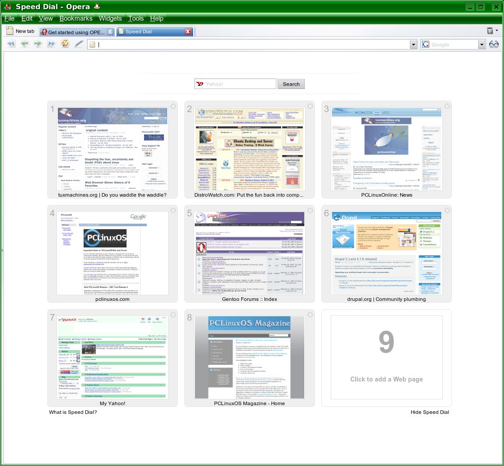Remove Speed Dial entry 5 Gentoo Forums
Image resolution: width=504 pixels, height=466 pixels.
pyautogui.click(x=310, y=210)
